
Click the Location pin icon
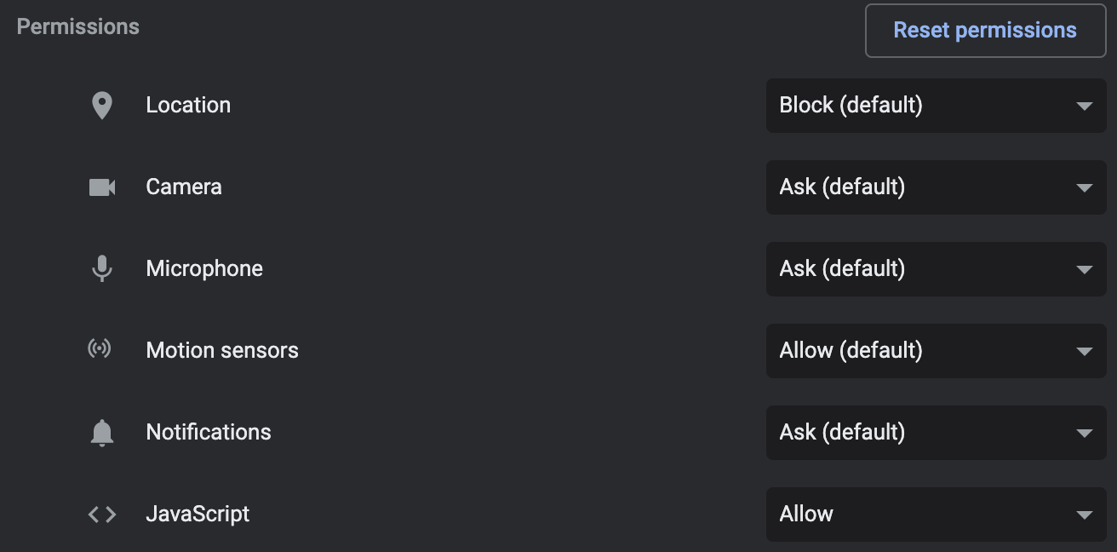click(102, 106)
